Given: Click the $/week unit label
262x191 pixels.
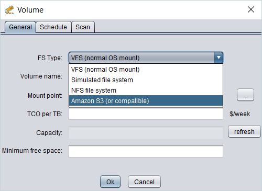Looking at the screenshot, I should tap(239, 114).
